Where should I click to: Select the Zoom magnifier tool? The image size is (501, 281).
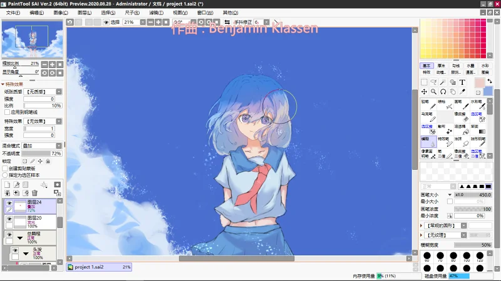pos(433,92)
